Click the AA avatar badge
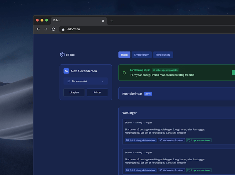The image size is (235, 175). (x=66, y=71)
